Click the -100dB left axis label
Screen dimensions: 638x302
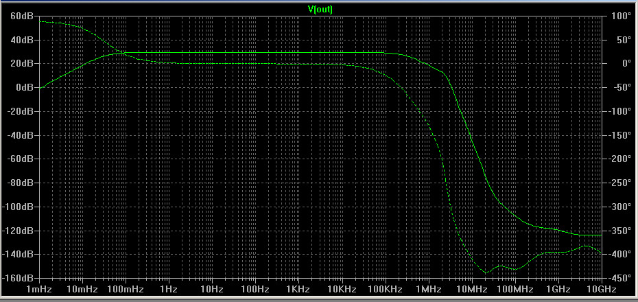click(19, 207)
